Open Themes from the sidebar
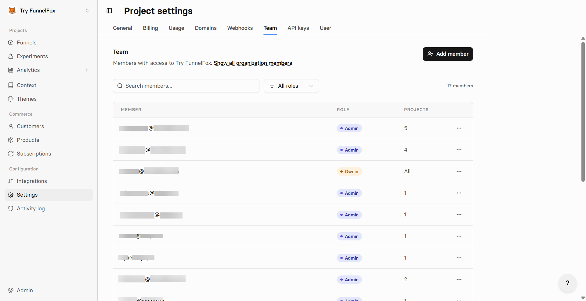Screen dimensions: 586x301 (x=49, y=99)
